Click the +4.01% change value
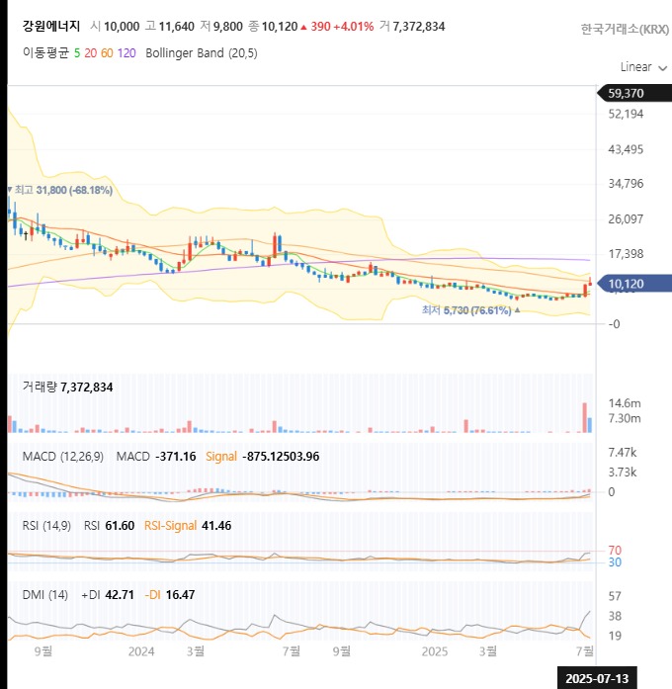This screenshot has height=689, width=672. (x=354, y=27)
